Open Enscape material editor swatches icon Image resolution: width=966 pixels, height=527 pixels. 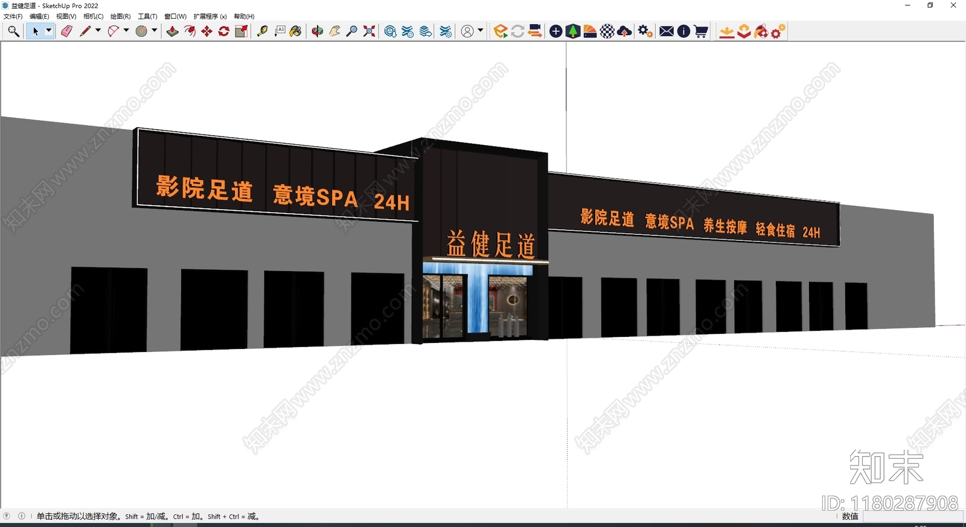[x=590, y=31]
